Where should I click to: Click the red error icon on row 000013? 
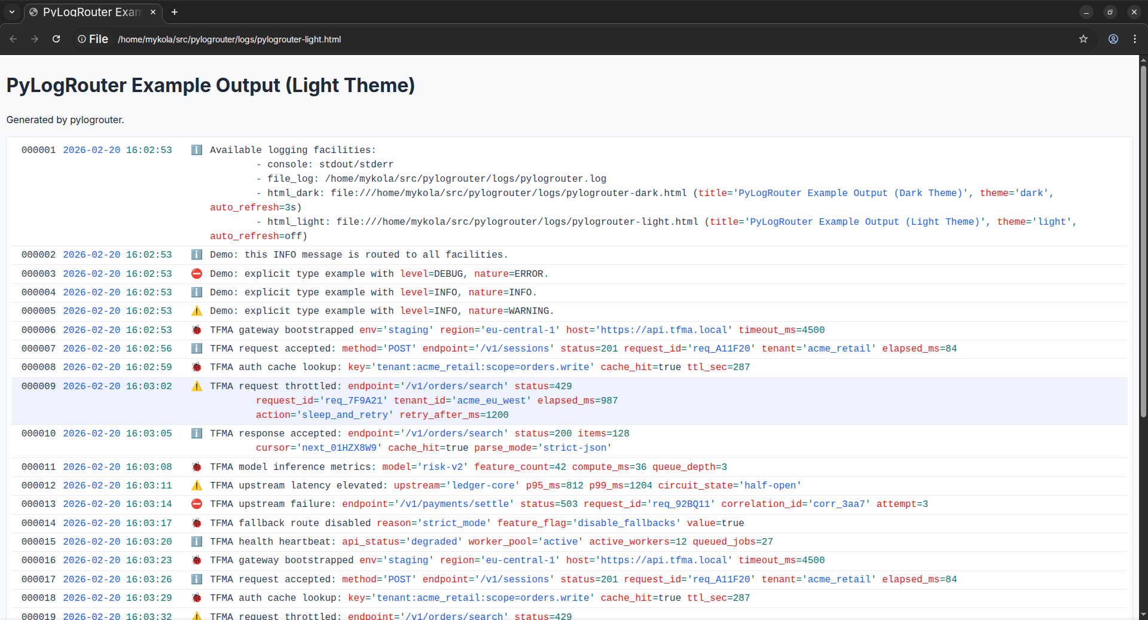click(196, 504)
